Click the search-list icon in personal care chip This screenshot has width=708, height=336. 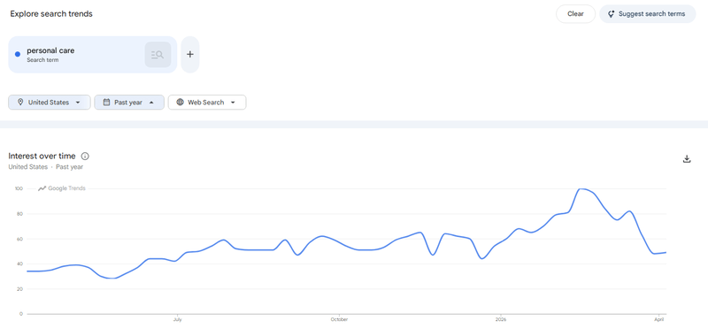(158, 55)
